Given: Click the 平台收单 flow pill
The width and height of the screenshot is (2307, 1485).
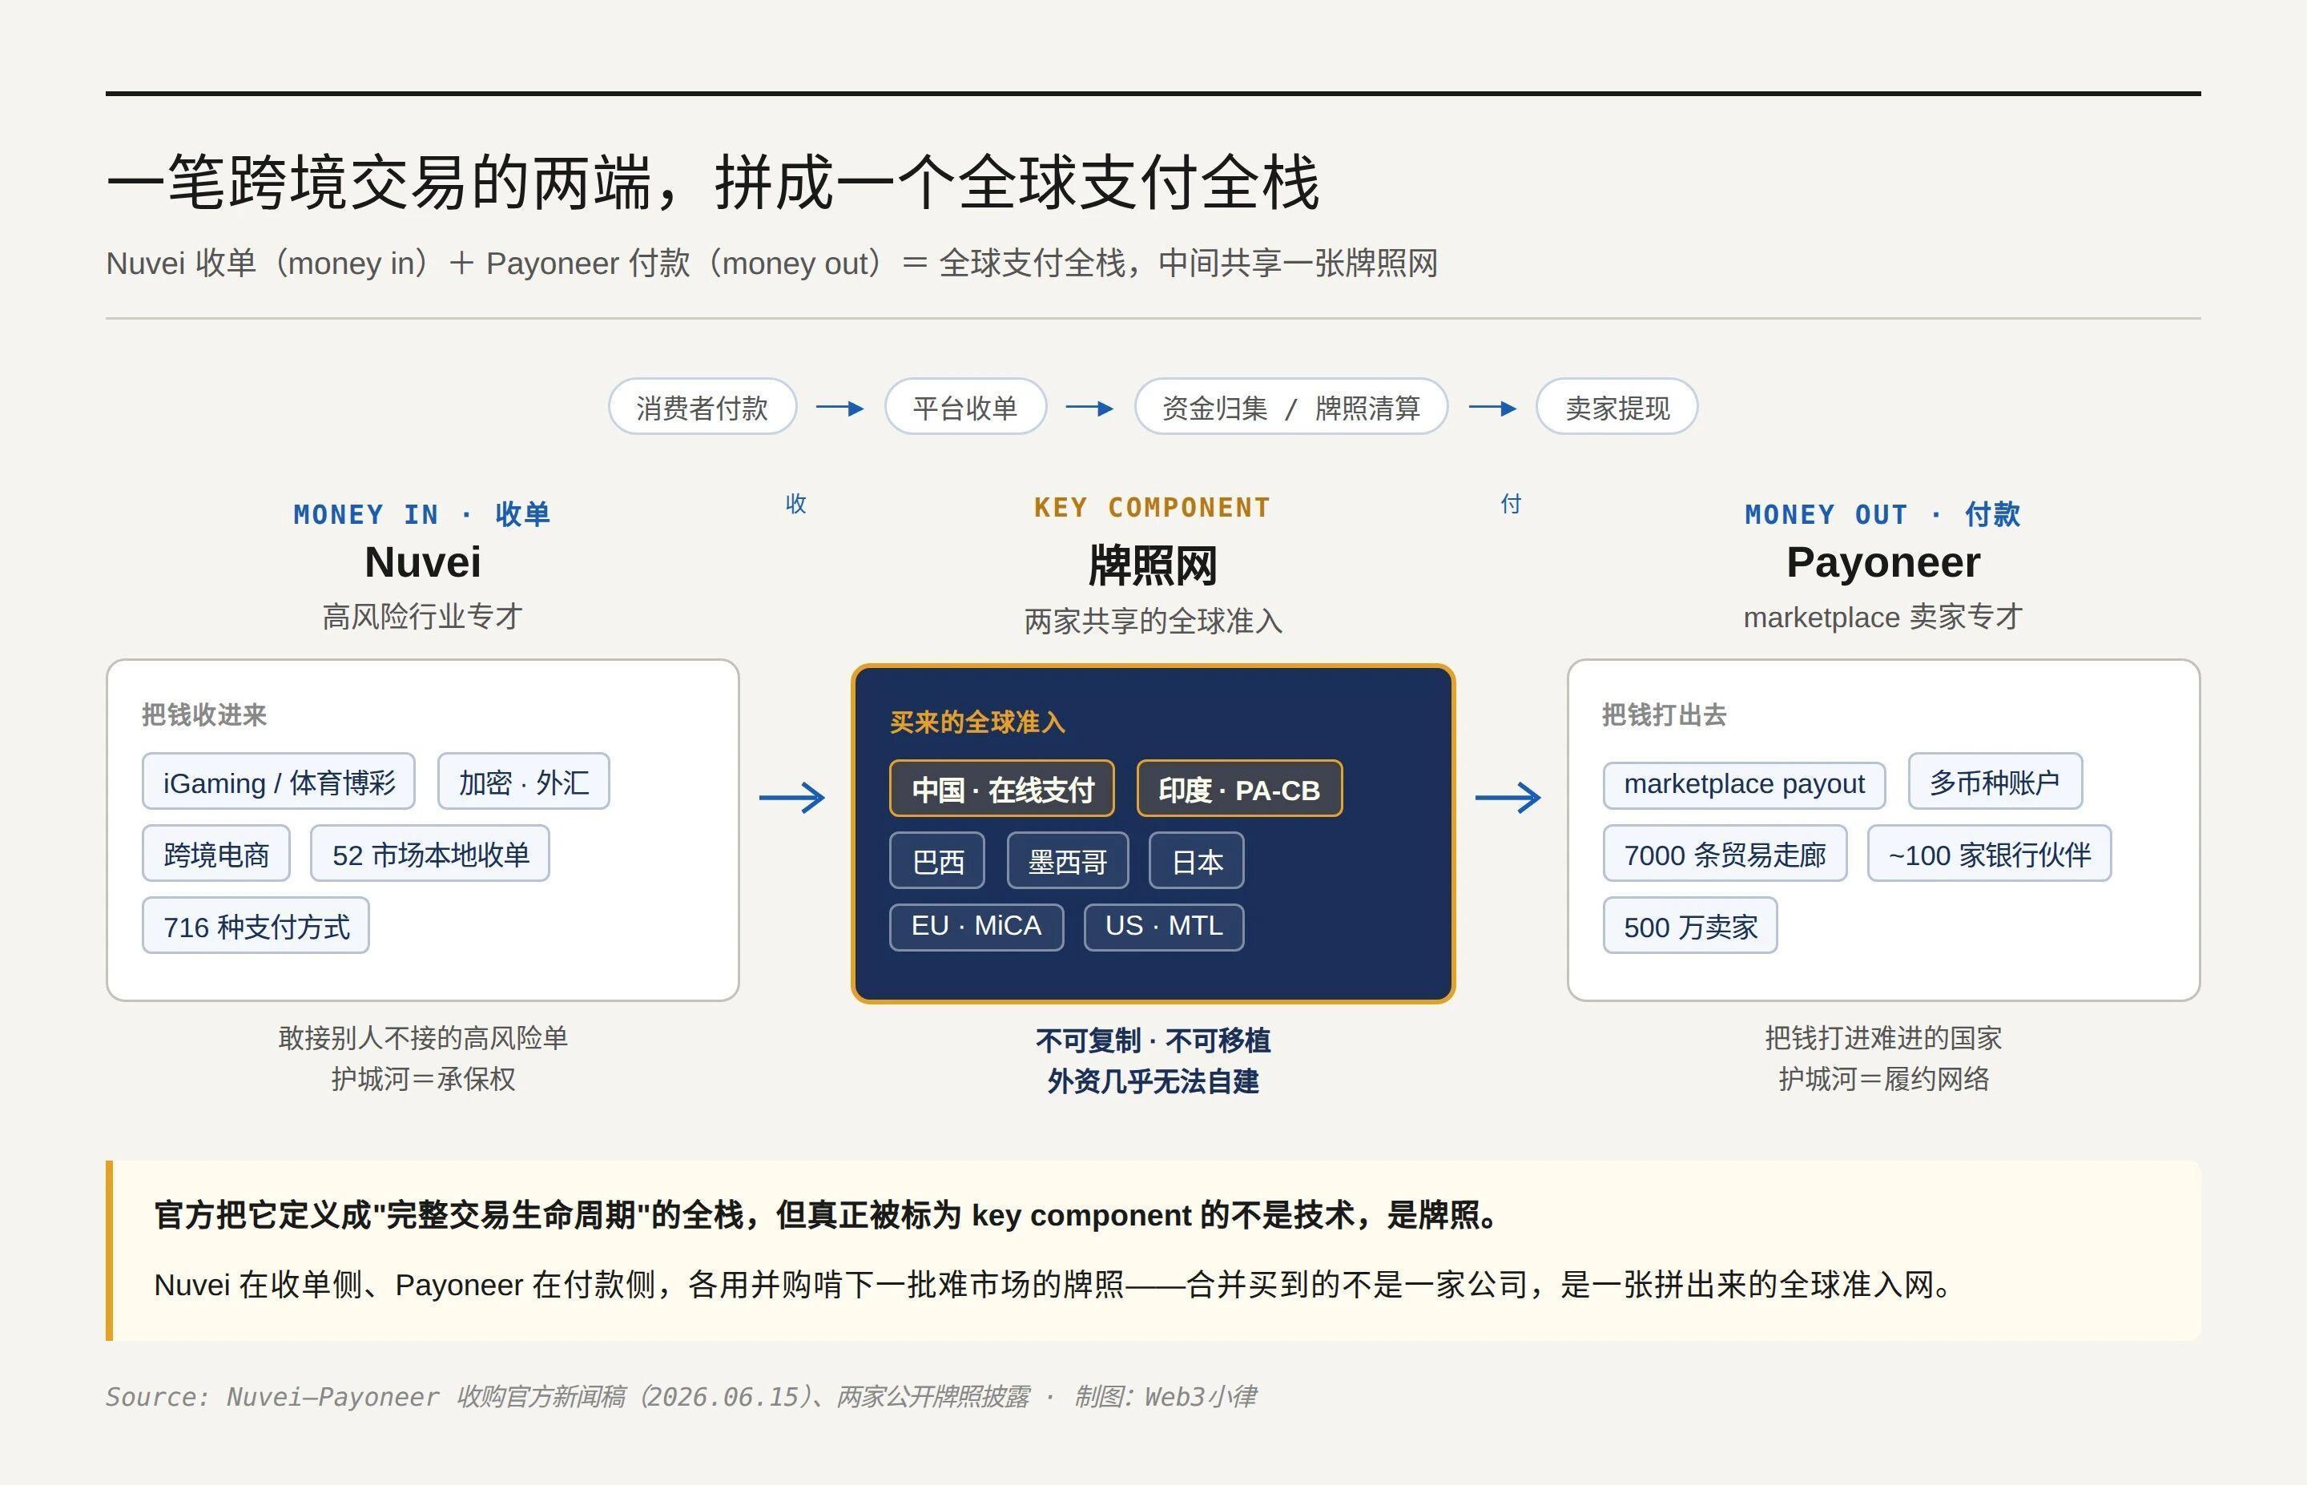Looking at the screenshot, I should (965, 407).
